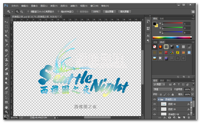Open the Layers panel flyout menu

[193, 80]
